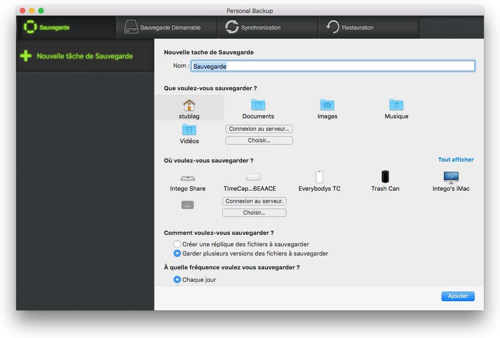Viewport: 500px width, 338px height.
Task: Pick Everybodys TC as backup destination
Action: [x=319, y=181]
